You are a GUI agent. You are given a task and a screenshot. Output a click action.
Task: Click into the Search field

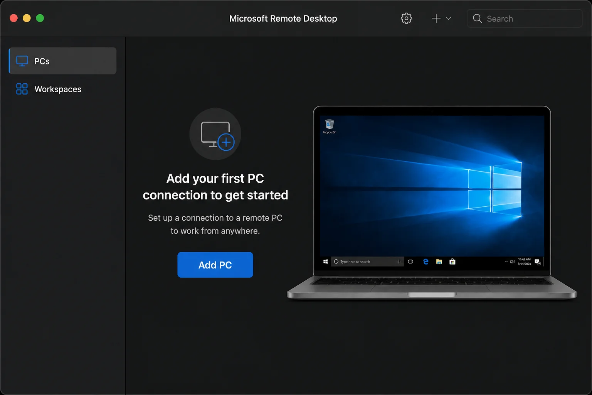coord(525,19)
